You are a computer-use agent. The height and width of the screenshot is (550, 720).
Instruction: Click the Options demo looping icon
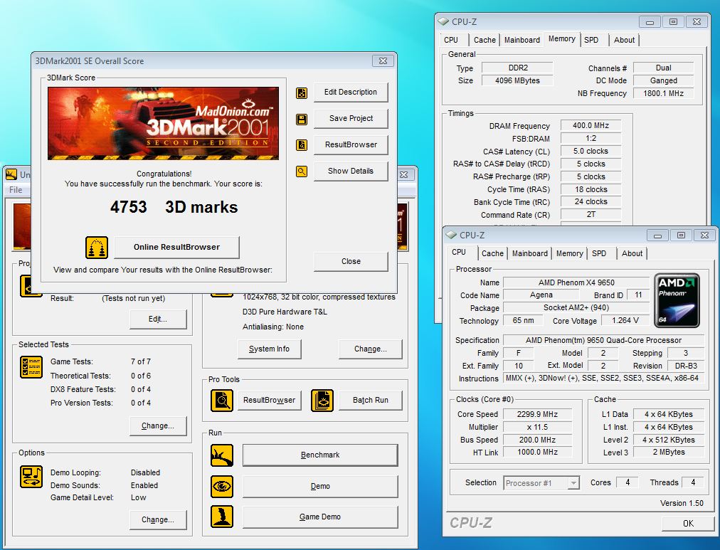(x=31, y=477)
